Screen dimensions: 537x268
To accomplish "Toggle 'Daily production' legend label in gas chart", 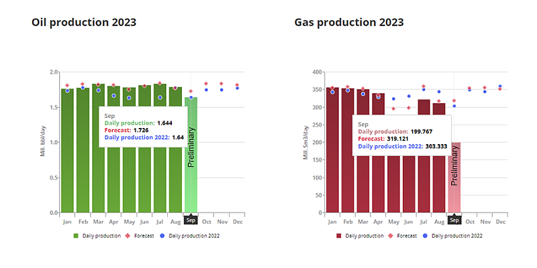I will (x=366, y=236).
